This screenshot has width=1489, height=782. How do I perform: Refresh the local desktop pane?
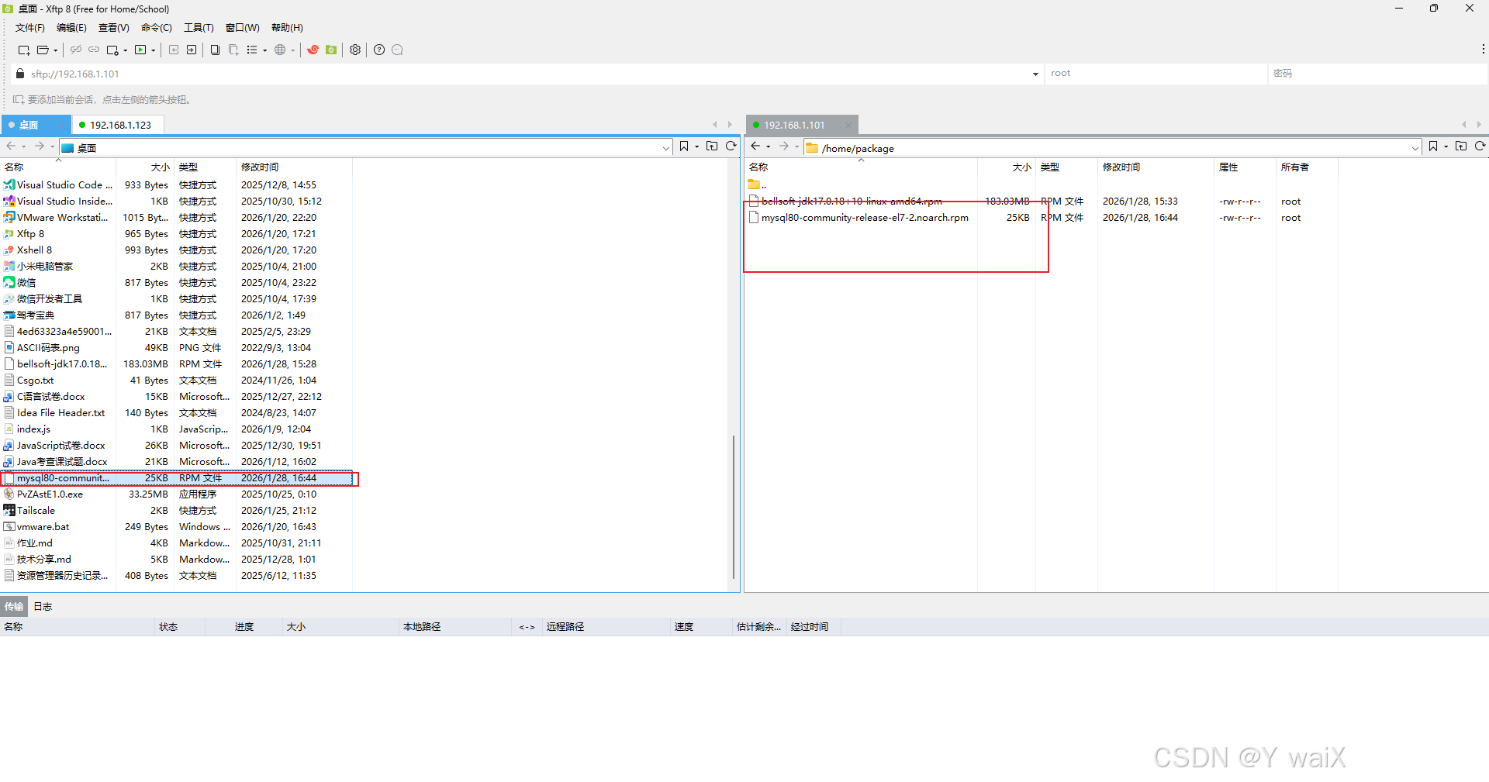pyautogui.click(x=731, y=146)
